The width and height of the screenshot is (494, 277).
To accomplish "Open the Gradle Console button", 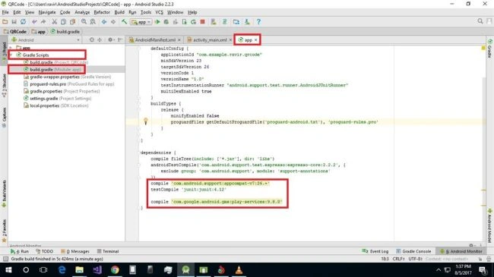I will point(413,251).
